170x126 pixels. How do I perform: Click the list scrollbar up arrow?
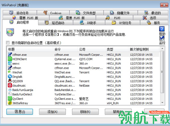162,49
